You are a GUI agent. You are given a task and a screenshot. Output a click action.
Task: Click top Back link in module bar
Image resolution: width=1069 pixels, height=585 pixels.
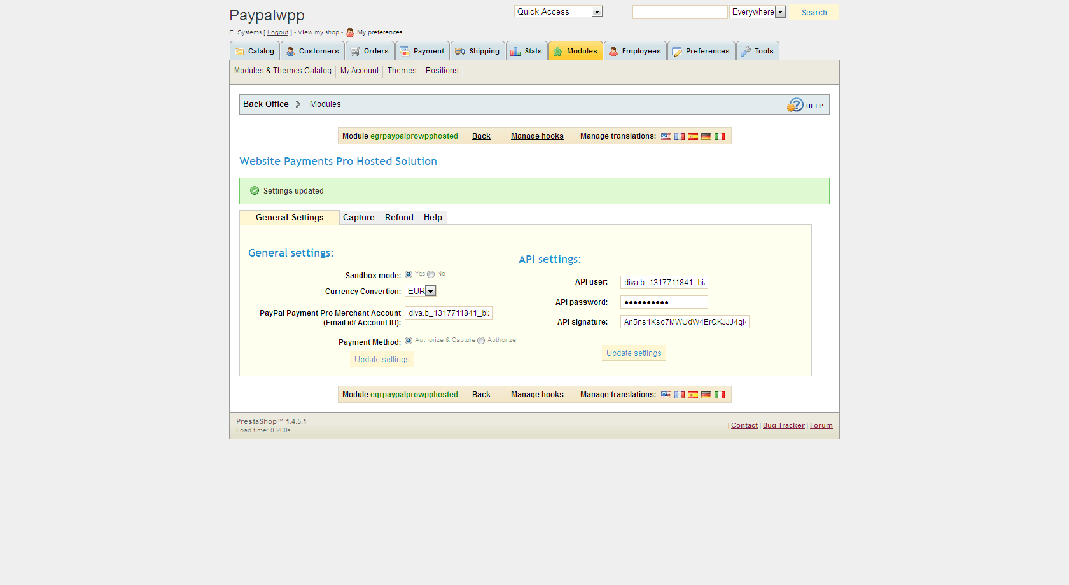481,136
